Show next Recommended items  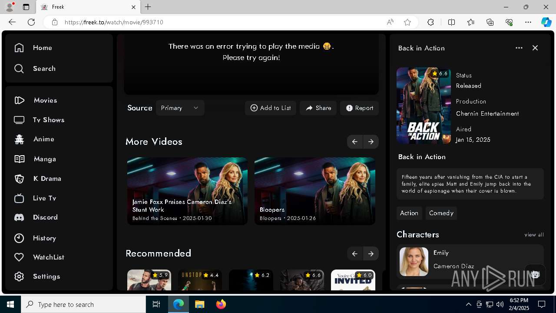[x=371, y=253]
